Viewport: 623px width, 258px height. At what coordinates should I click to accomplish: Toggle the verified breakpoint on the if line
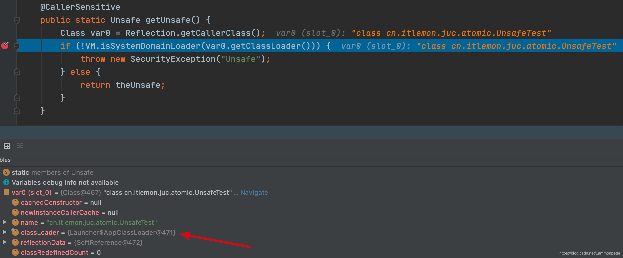pyautogui.click(x=5, y=45)
